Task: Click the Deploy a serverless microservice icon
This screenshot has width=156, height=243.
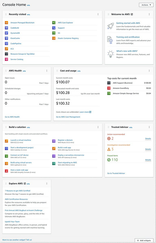Action: pyautogui.click(x=54, y=156)
